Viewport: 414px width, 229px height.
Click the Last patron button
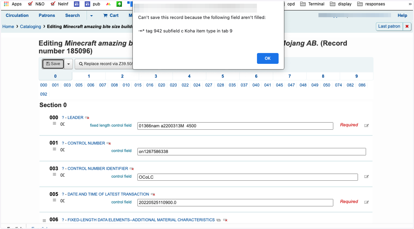pyautogui.click(x=389, y=26)
